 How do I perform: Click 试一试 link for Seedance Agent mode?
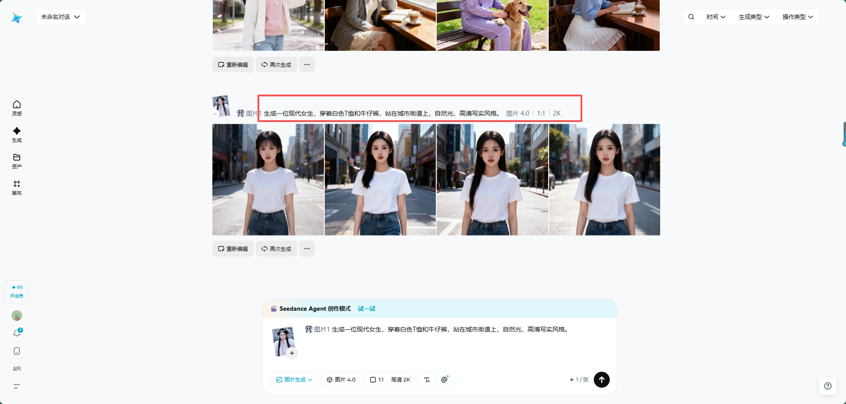click(365, 309)
